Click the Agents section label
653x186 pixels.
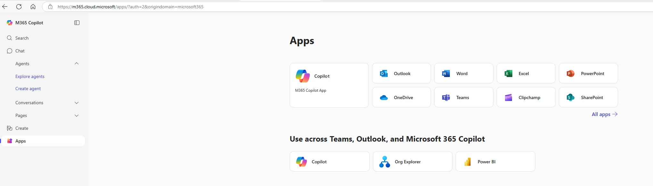22,64
